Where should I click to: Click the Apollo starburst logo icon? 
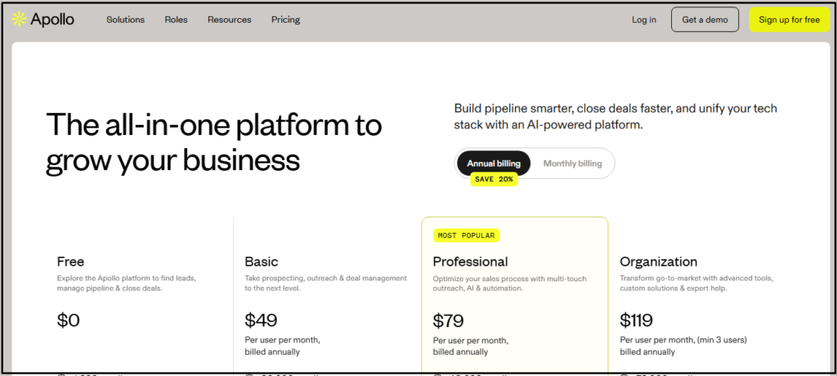19,20
